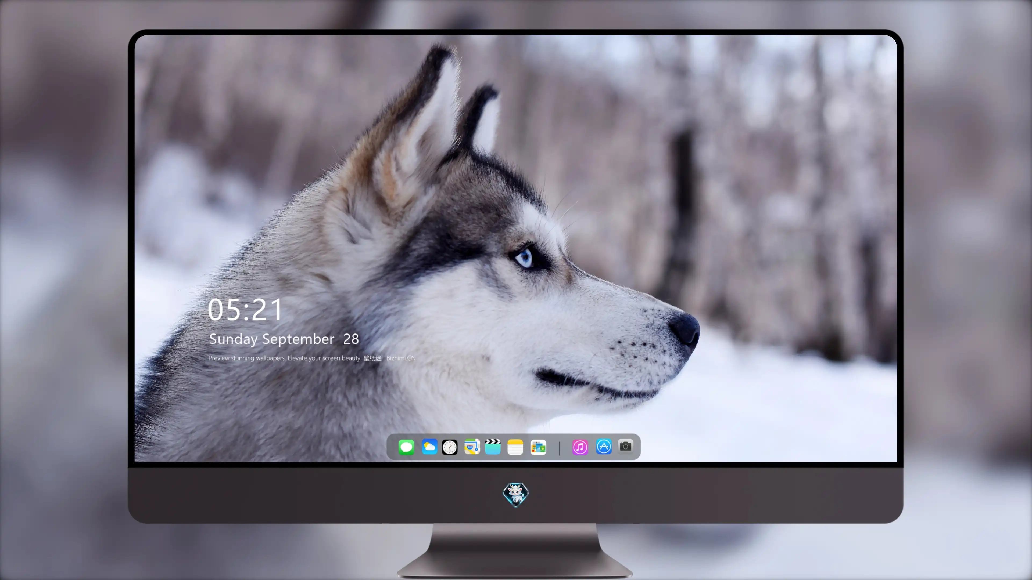Open the Clock app in the dock
This screenshot has height=580, width=1032.
450,447
